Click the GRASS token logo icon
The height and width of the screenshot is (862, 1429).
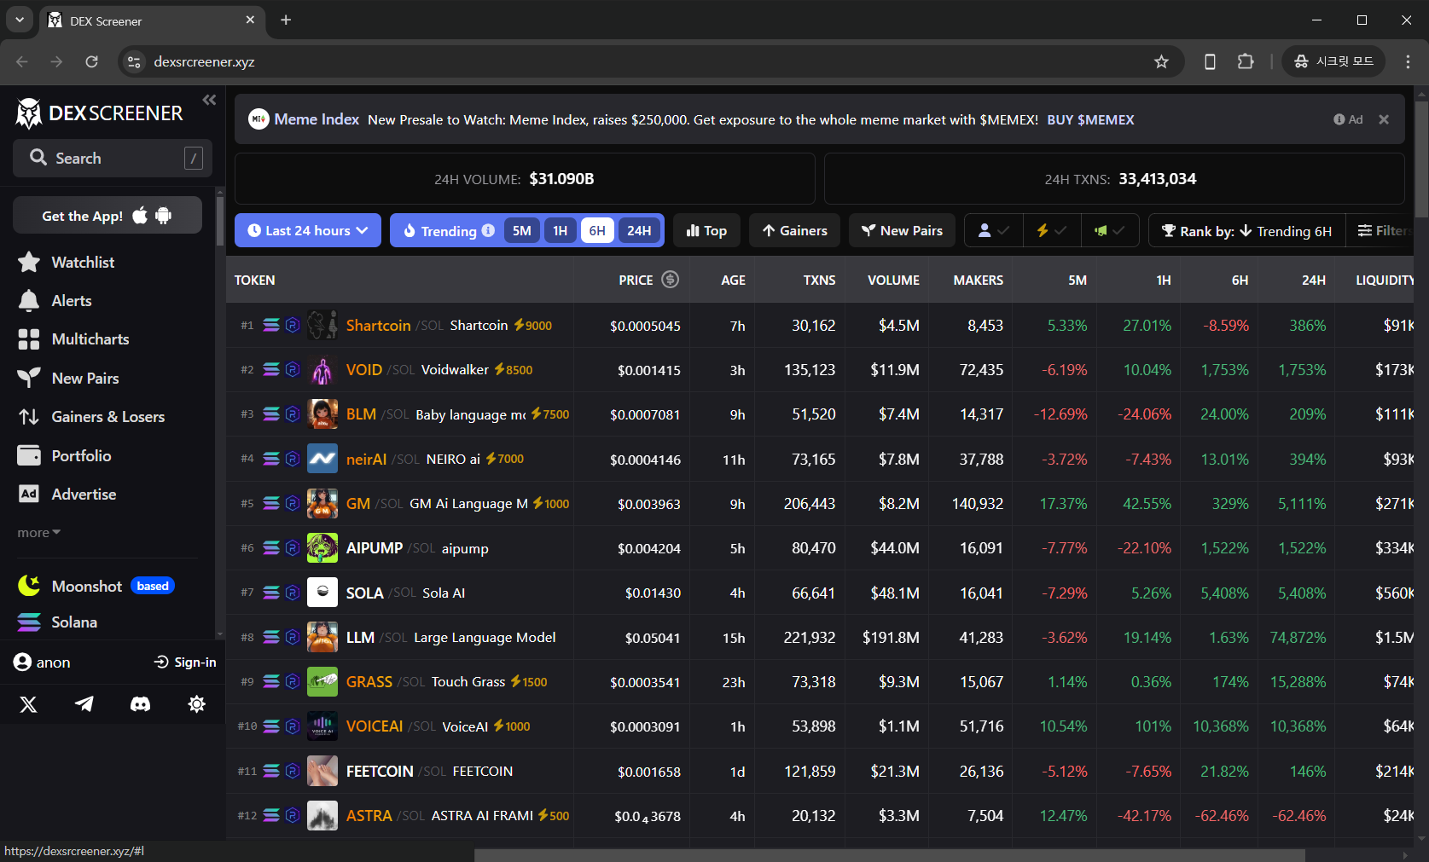[x=322, y=681]
